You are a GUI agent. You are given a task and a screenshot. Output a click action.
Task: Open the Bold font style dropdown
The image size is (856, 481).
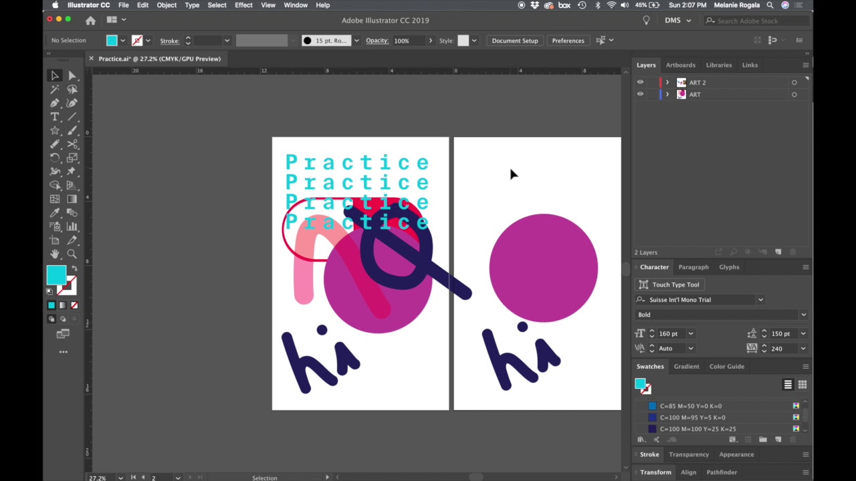[803, 315]
